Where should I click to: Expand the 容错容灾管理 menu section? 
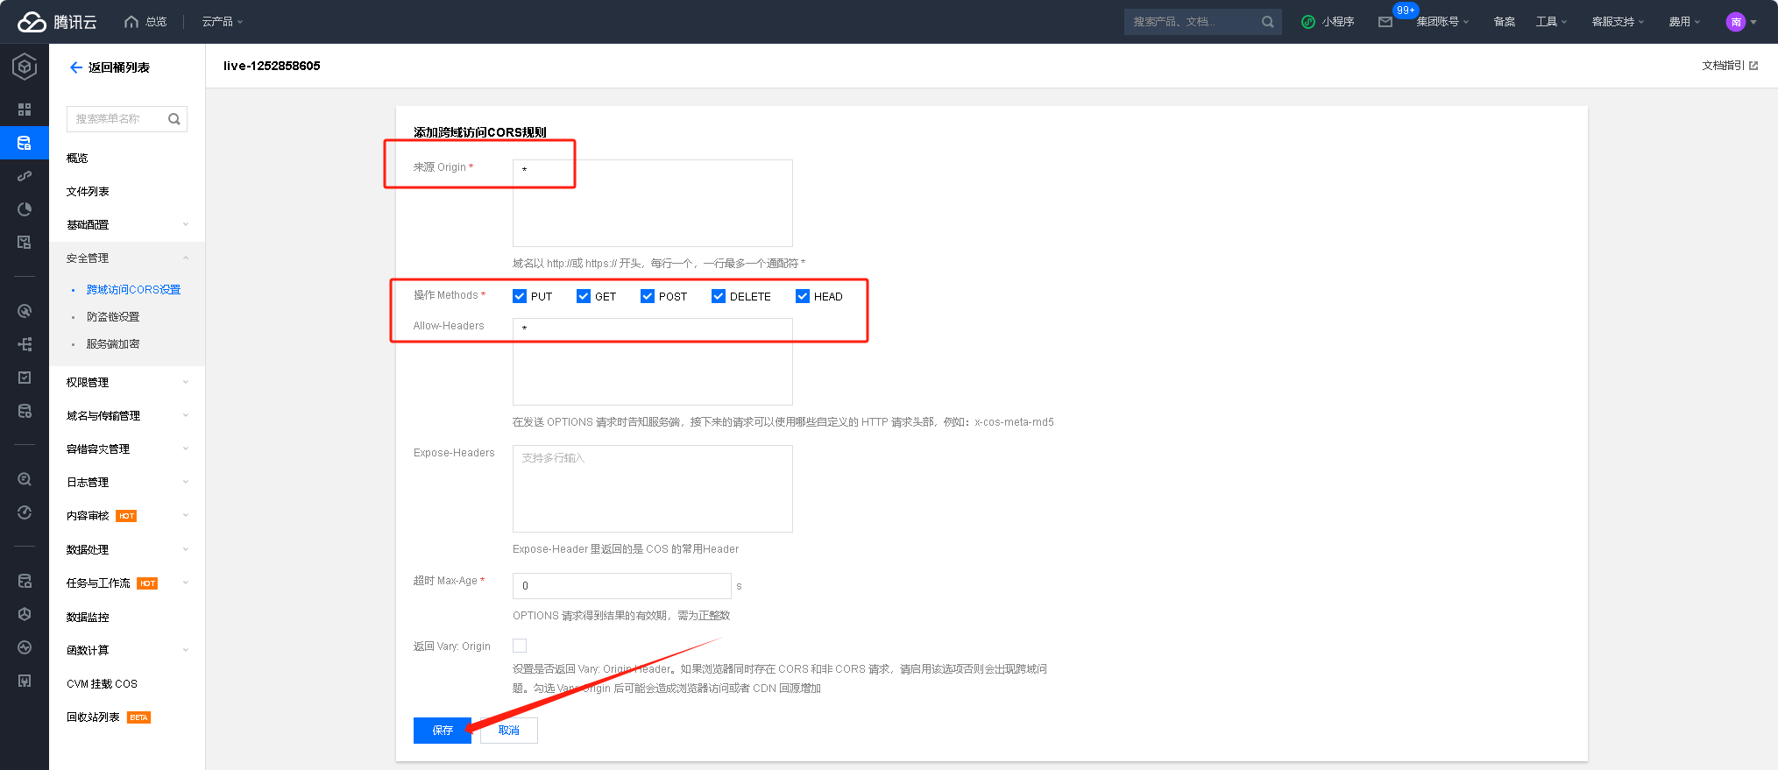click(x=127, y=449)
